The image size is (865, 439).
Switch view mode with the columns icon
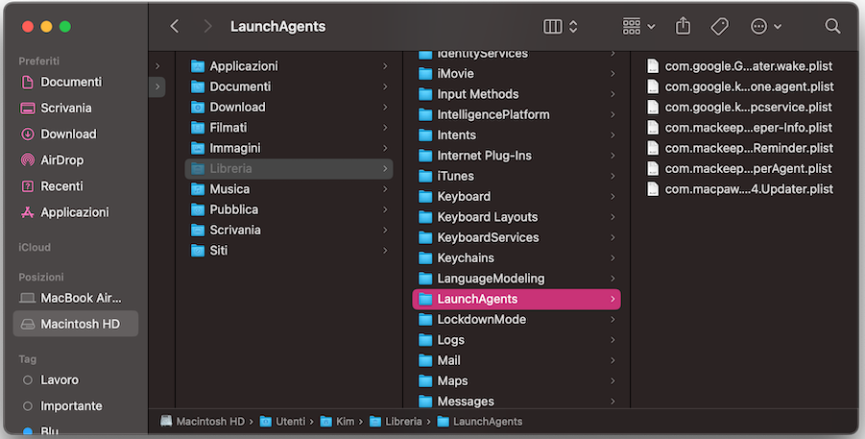point(552,26)
